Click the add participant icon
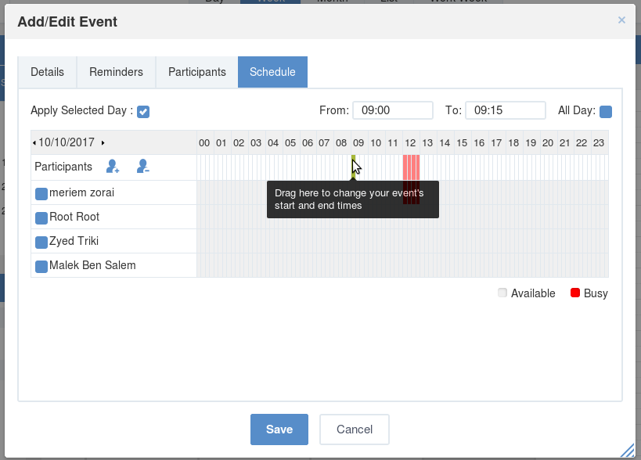Screen dimensions: 641x460 point(113,167)
